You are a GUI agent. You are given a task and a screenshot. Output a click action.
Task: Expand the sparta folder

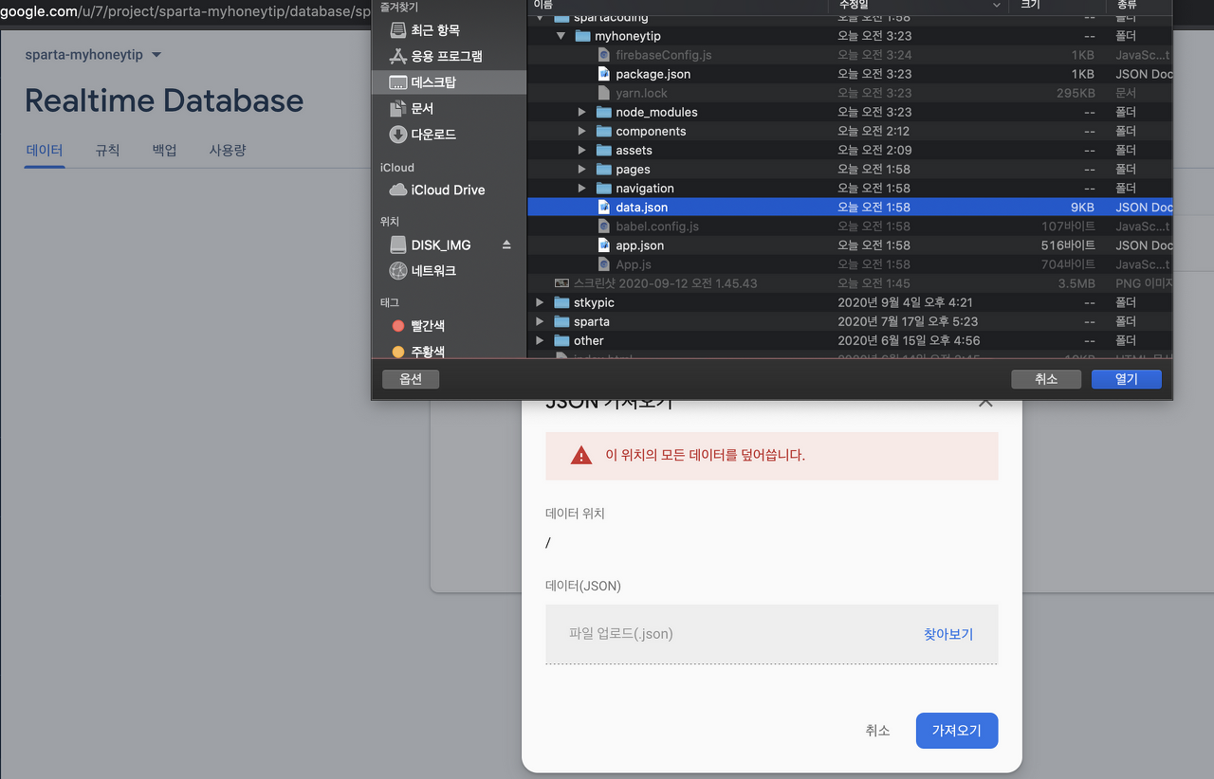(541, 321)
